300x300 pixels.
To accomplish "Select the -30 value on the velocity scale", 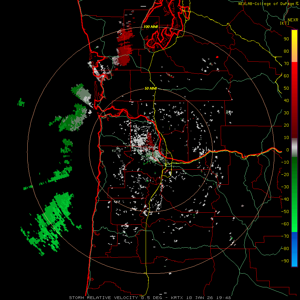I will [x=285, y=187].
